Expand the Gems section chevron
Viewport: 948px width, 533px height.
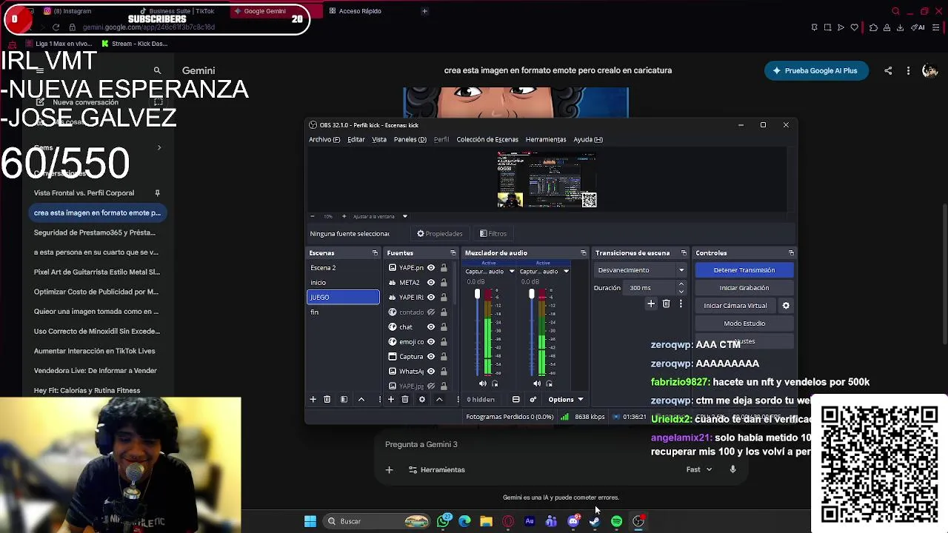pos(158,148)
